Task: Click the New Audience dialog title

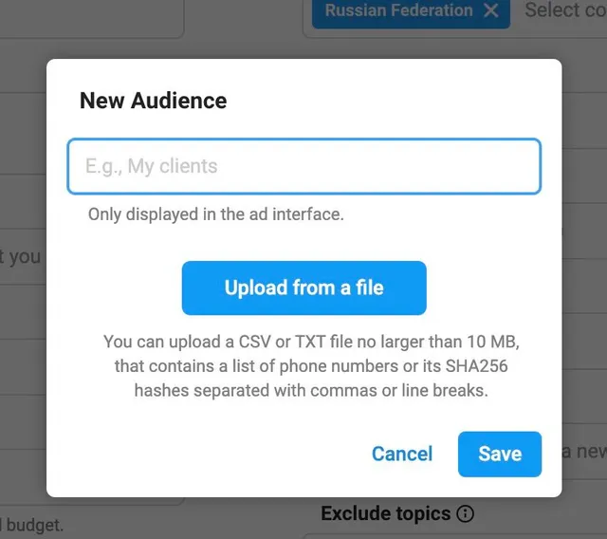Action: click(x=154, y=101)
